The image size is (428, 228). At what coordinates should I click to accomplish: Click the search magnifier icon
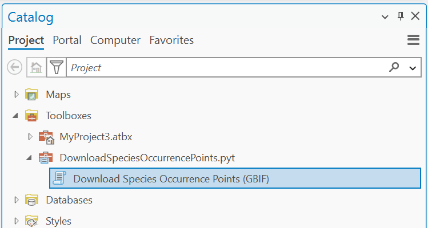point(394,67)
